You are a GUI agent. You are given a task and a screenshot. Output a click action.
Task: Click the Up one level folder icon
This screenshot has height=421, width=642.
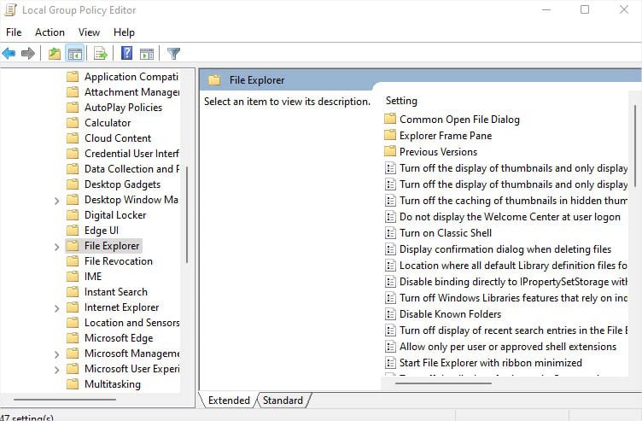coord(55,53)
